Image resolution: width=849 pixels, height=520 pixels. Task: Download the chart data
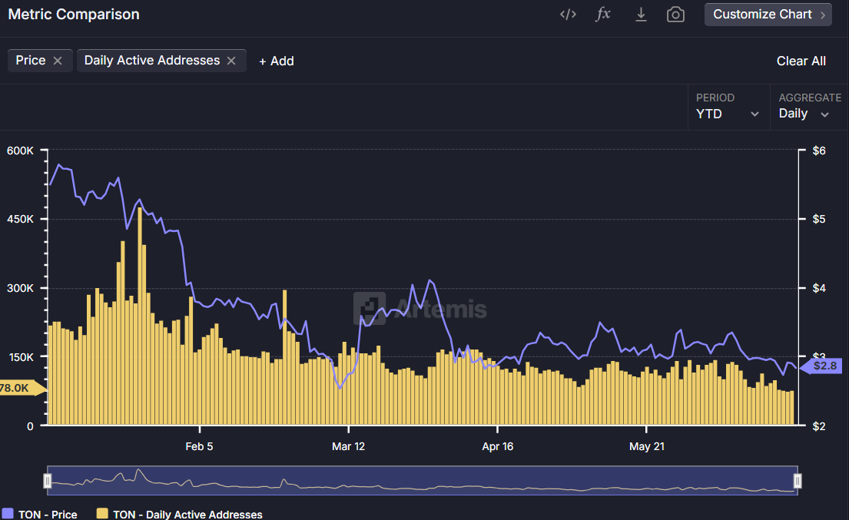(641, 15)
